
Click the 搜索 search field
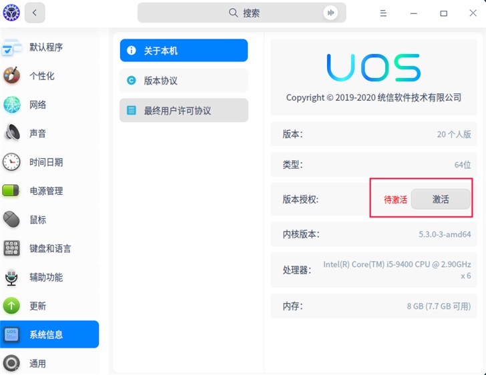click(242, 13)
